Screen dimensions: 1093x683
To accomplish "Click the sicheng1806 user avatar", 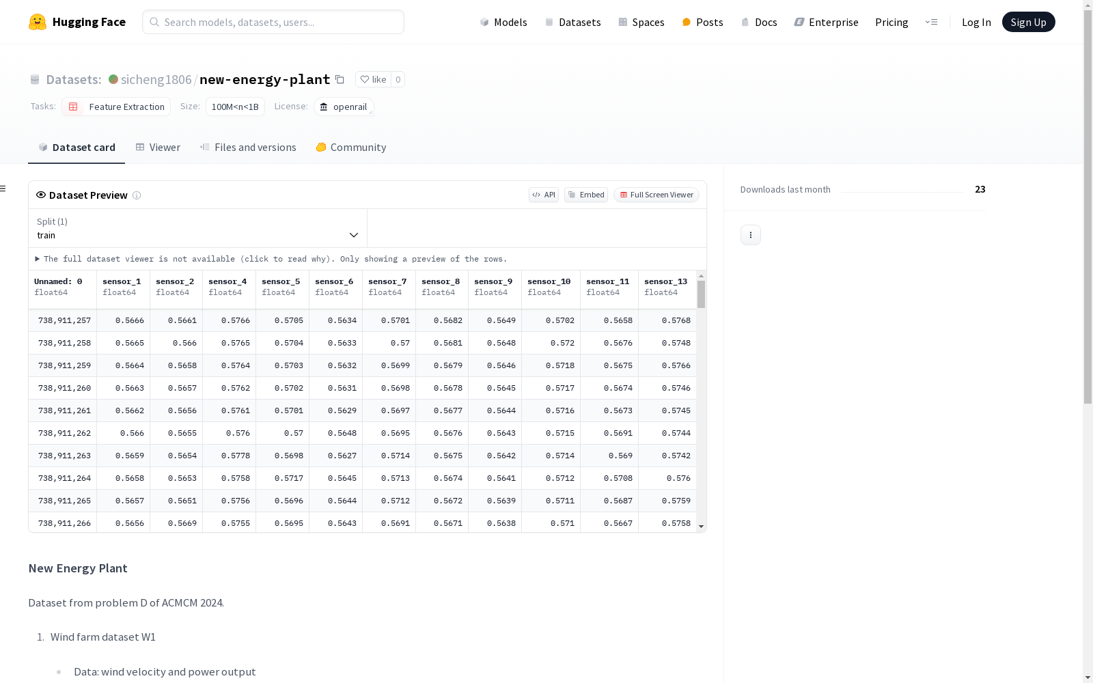I will 113,79.
